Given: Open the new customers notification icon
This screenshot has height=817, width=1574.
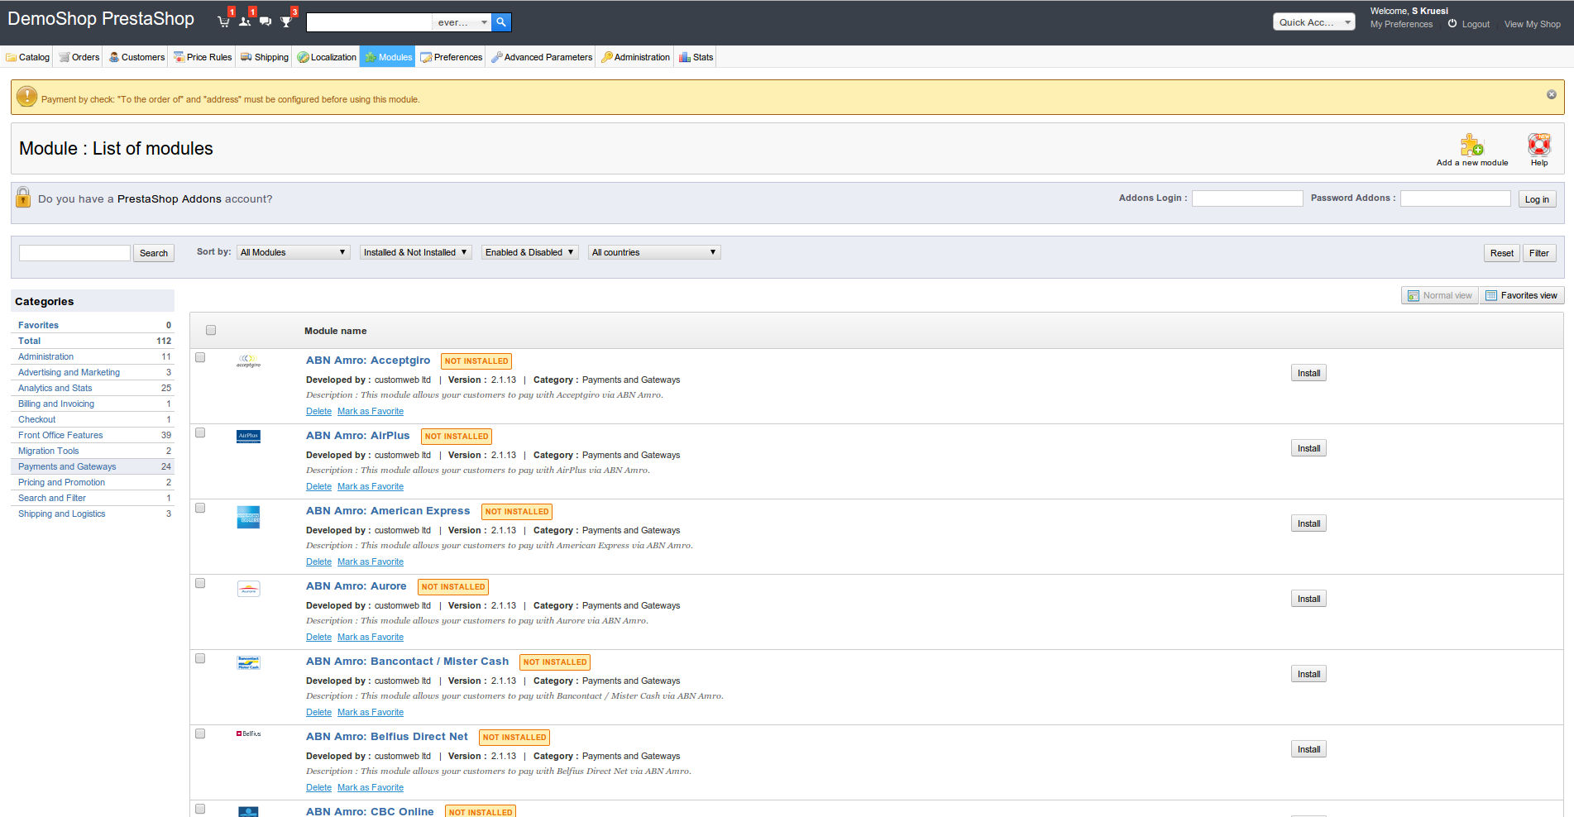Looking at the screenshot, I should pyautogui.click(x=245, y=21).
